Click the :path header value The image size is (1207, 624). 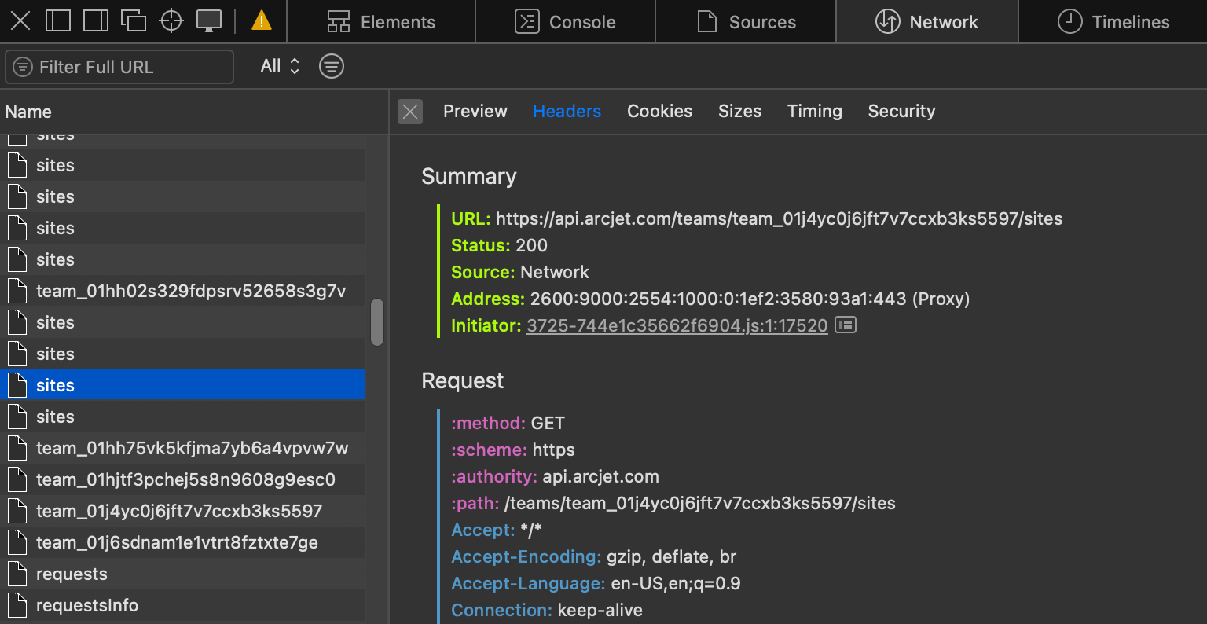[699, 503]
